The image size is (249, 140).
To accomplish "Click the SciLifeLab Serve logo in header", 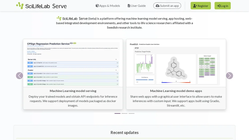I will pos(41,6).
